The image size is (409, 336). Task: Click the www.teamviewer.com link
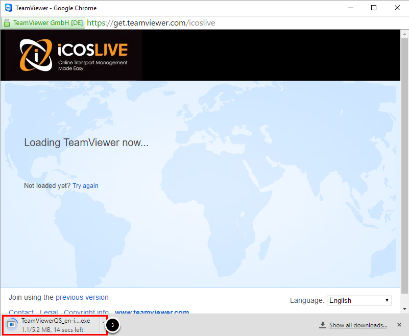point(152,311)
